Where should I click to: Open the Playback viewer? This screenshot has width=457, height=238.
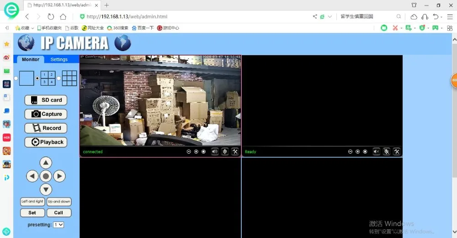click(x=46, y=142)
